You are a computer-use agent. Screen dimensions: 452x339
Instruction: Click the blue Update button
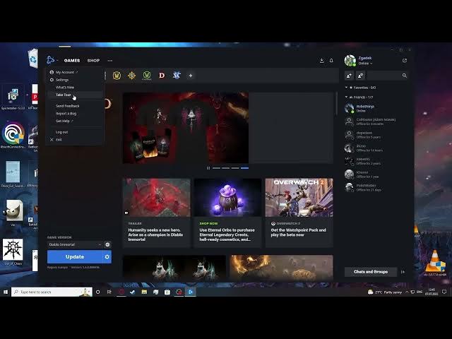coord(75,256)
